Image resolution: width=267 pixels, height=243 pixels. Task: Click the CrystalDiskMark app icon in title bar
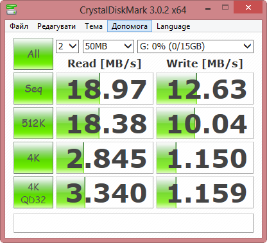[x=12, y=10]
